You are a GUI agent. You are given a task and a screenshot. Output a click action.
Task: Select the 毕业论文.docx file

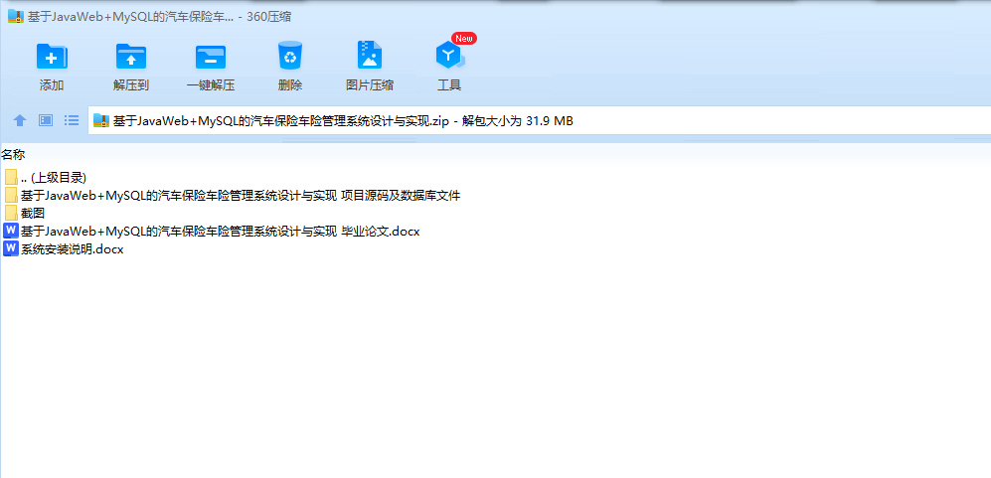[x=212, y=232]
